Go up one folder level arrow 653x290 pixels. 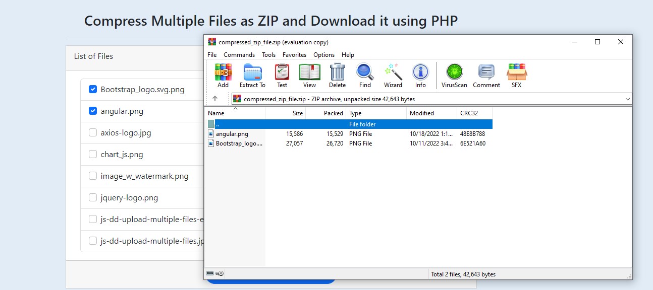215,99
